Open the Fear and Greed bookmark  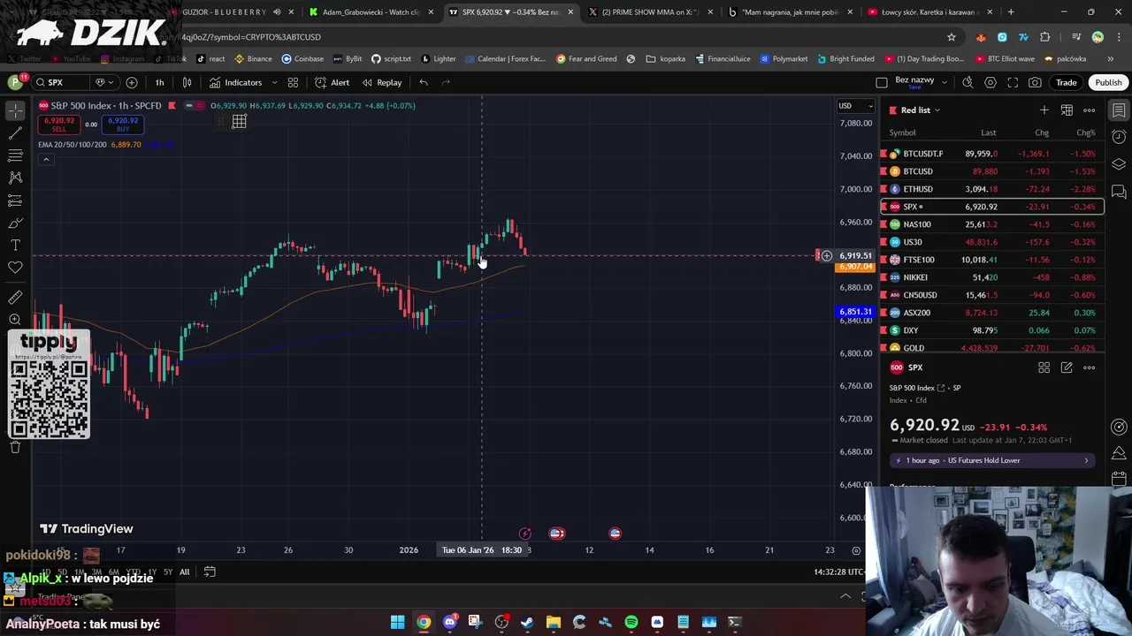tap(586, 59)
